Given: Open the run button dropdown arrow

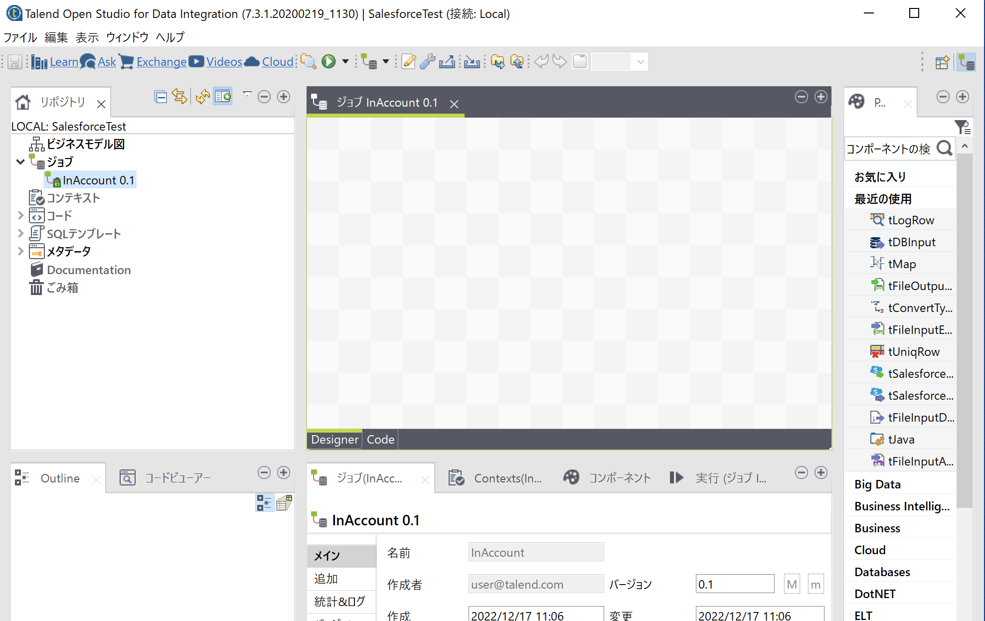Looking at the screenshot, I should 345,61.
